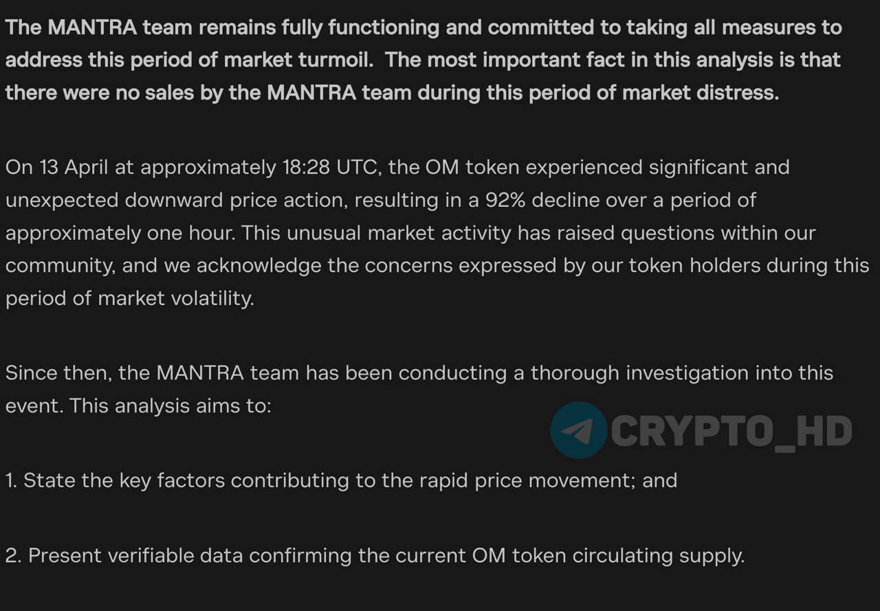The height and width of the screenshot is (611, 880).
Task: Click the CRYPTO_HD watermark text
Action: 731,432
